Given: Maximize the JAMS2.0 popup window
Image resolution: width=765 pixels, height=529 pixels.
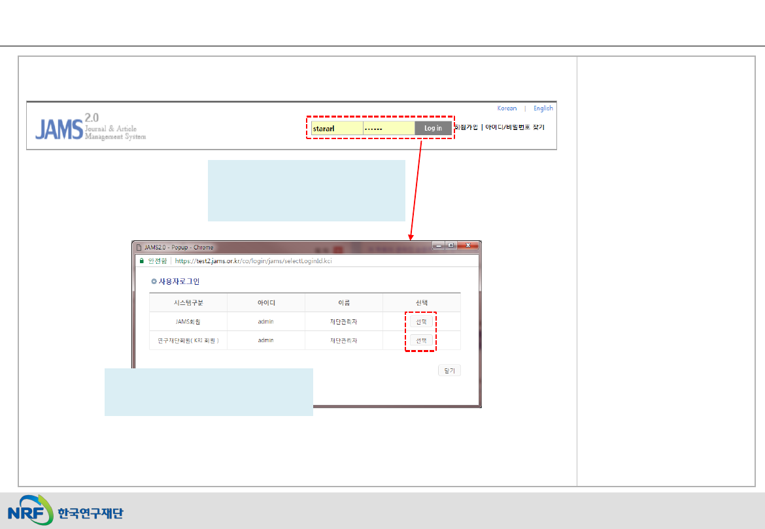Looking at the screenshot, I should tap(450, 246).
